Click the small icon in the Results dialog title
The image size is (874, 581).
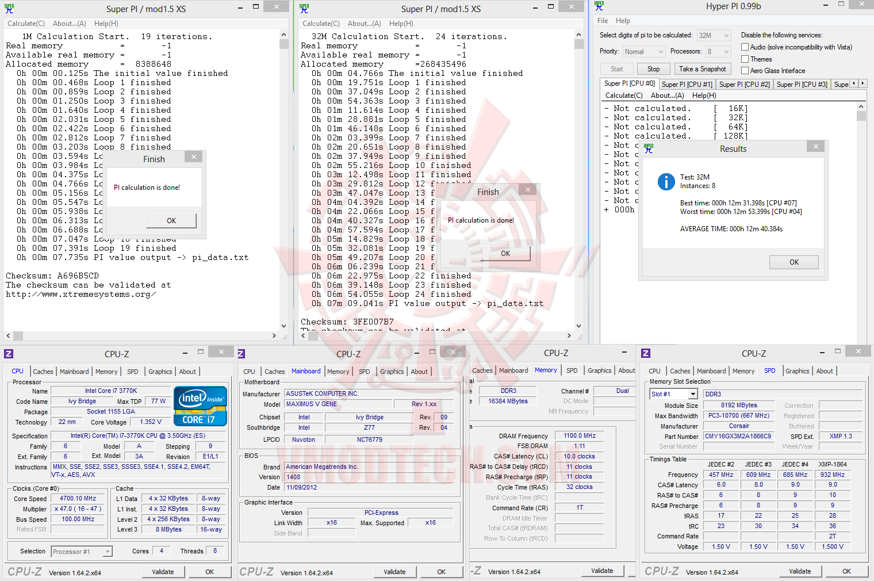tap(649, 148)
